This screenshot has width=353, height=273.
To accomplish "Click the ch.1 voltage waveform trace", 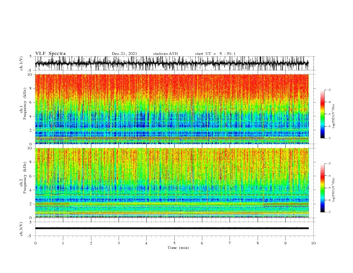I will tap(172, 63).
